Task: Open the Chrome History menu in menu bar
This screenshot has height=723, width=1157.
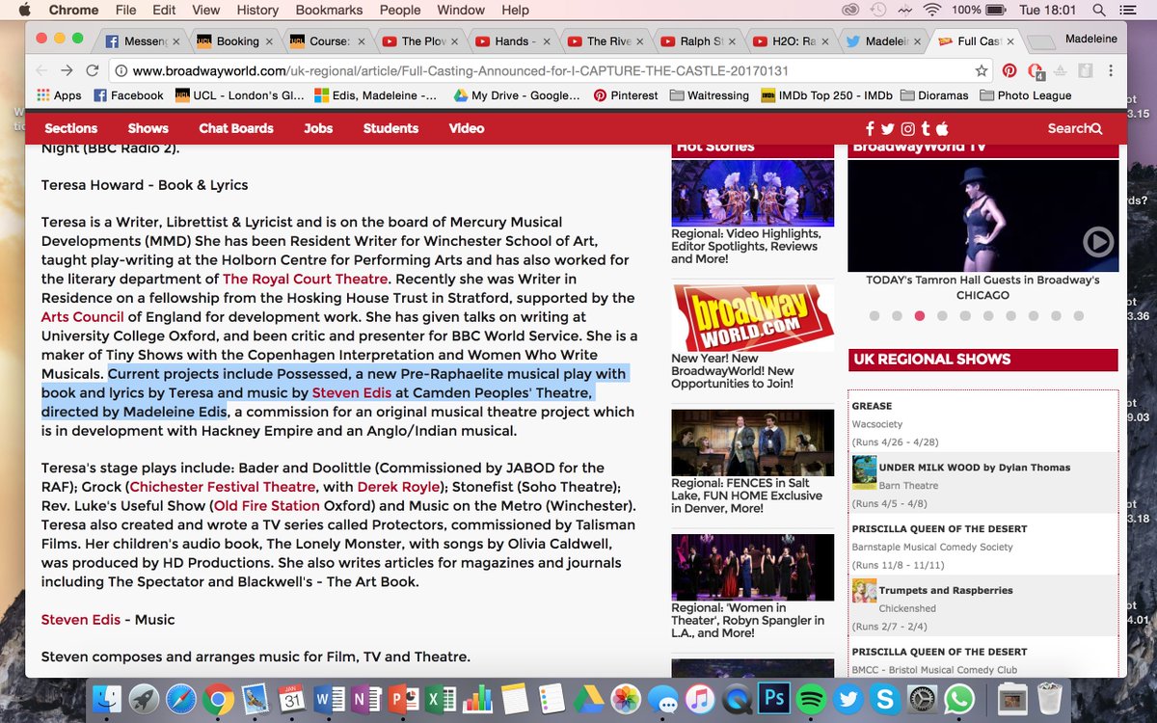Action: click(257, 10)
